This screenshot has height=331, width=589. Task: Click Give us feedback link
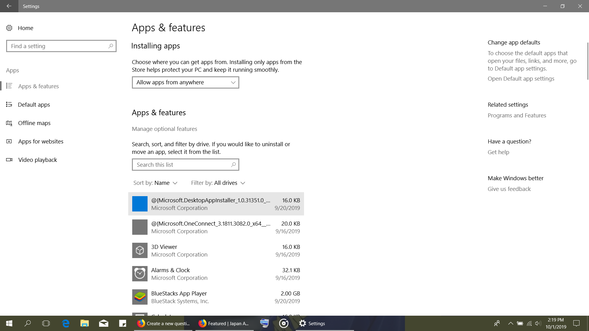click(509, 189)
